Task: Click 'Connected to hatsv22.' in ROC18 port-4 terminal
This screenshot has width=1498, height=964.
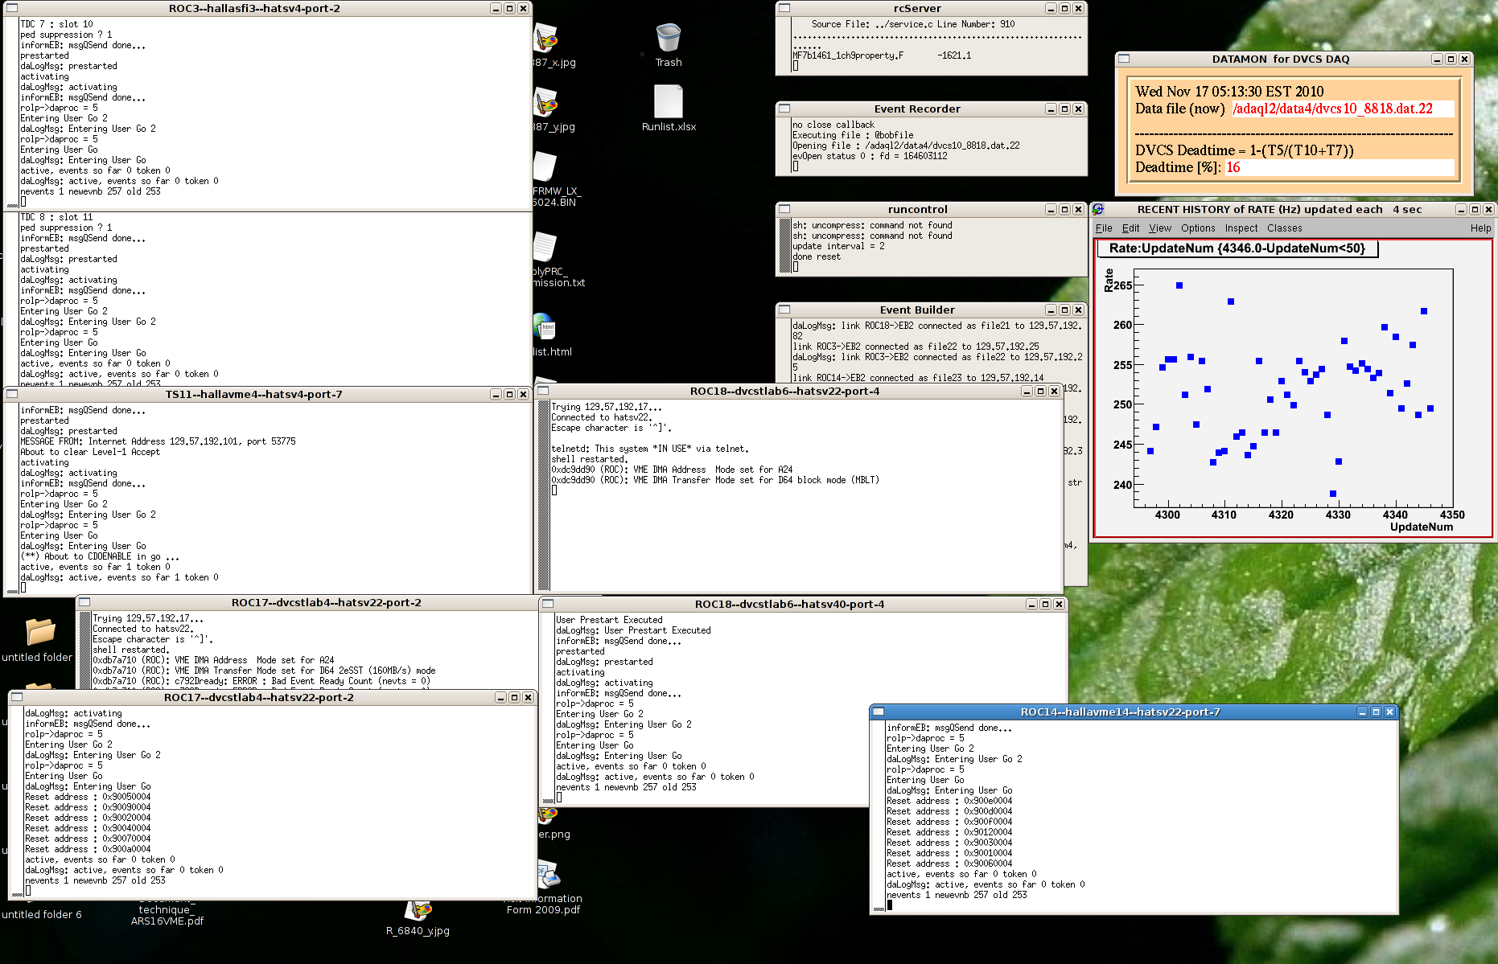Action: tap(601, 417)
